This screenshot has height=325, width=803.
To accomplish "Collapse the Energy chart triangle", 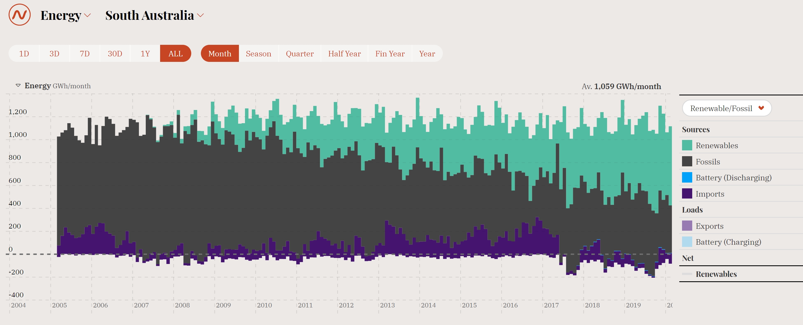I will 18,85.
